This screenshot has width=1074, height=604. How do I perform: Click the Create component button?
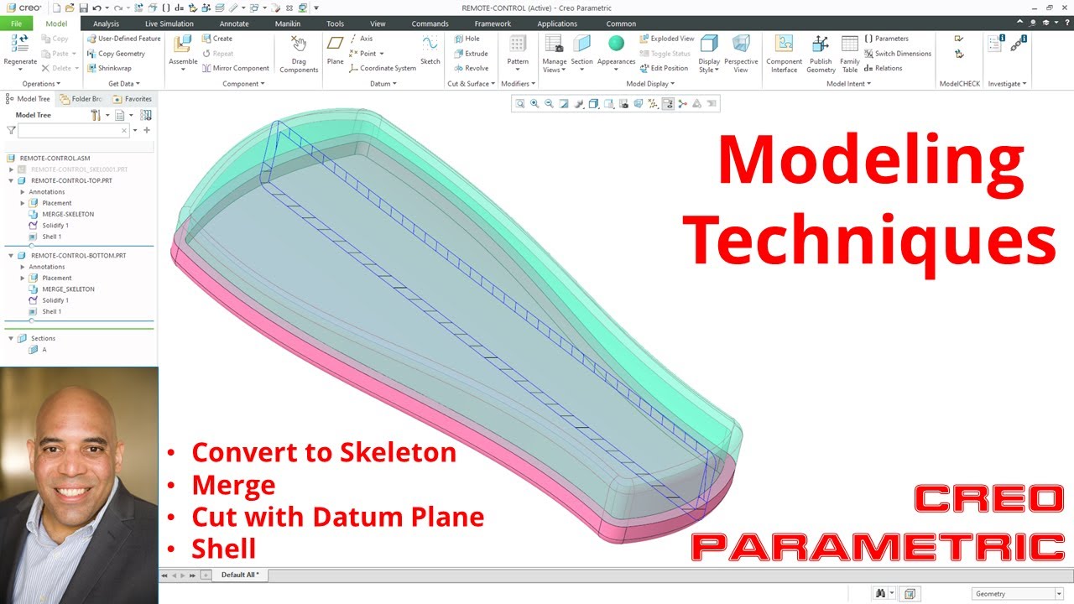click(x=217, y=39)
